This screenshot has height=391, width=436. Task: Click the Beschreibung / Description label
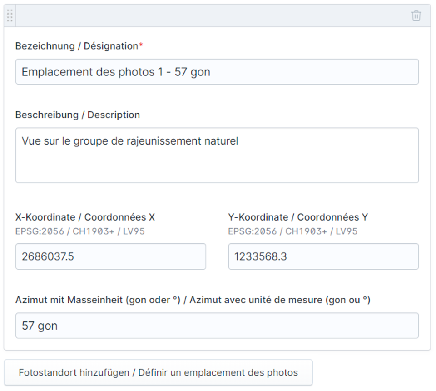tap(77, 115)
